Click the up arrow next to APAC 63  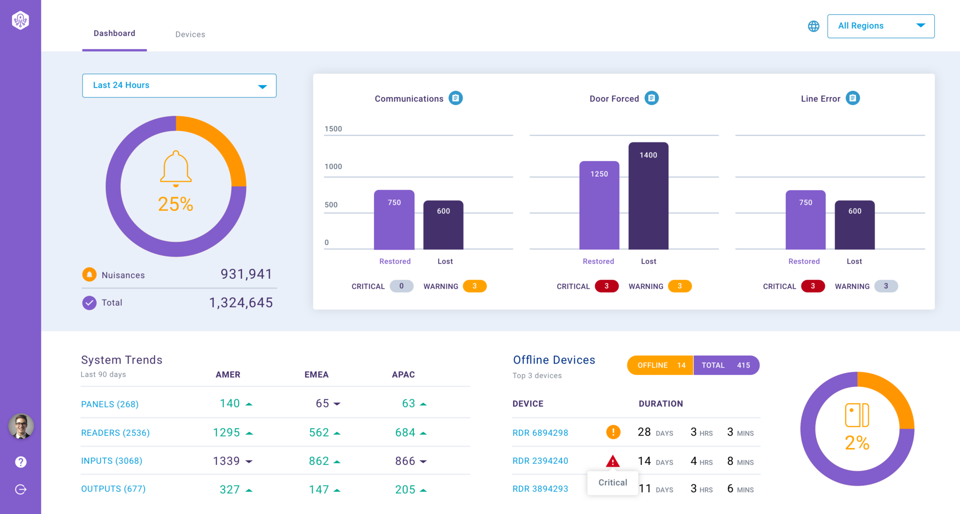click(423, 404)
